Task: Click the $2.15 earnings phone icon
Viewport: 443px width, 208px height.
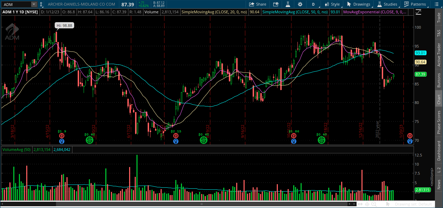Action: click(x=176, y=136)
